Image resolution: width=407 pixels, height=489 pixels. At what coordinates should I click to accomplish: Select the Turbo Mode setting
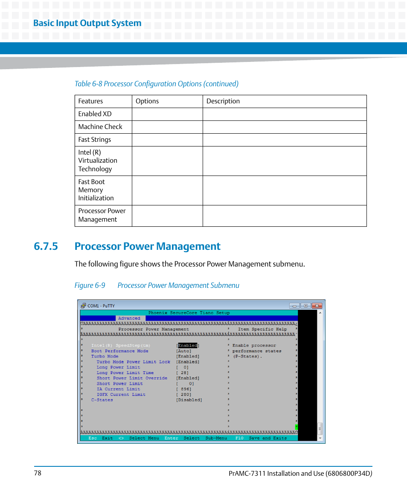coord(105,357)
